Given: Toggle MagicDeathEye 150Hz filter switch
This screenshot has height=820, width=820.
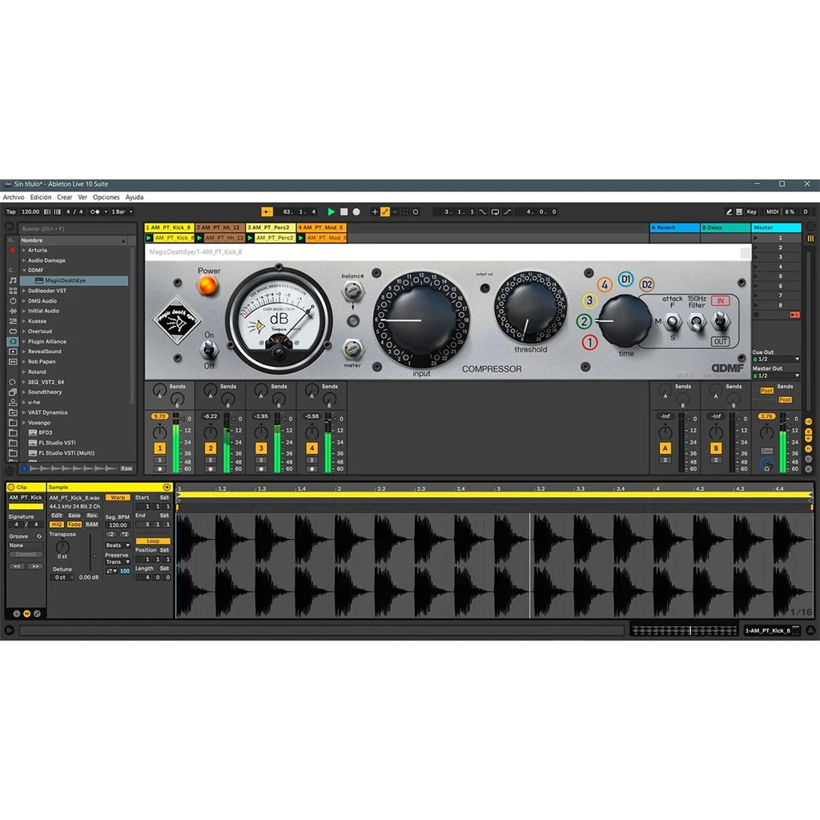Looking at the screenshot, I should pos(697,323).
